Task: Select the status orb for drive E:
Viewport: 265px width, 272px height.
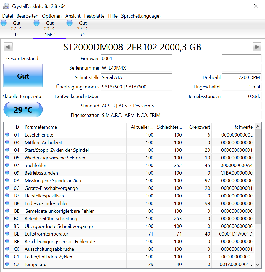Action: tap(3, 23)
